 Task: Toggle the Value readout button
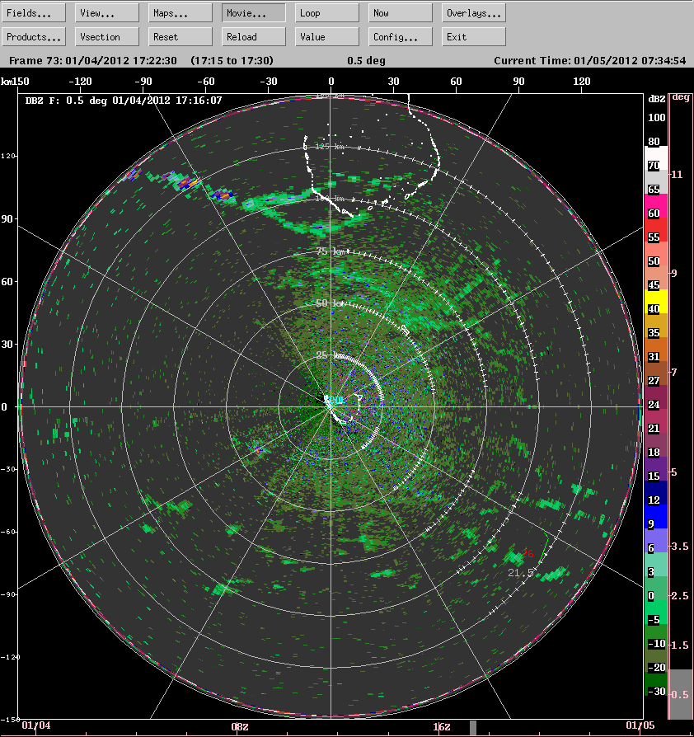[326, 36]
